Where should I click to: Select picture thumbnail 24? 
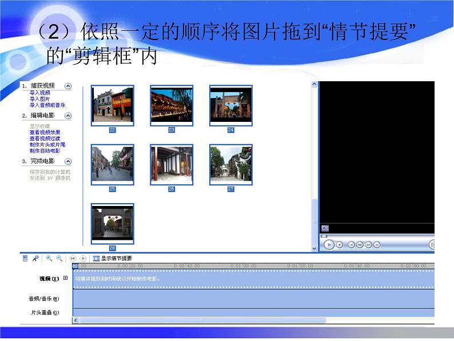(x=231, y=106)
